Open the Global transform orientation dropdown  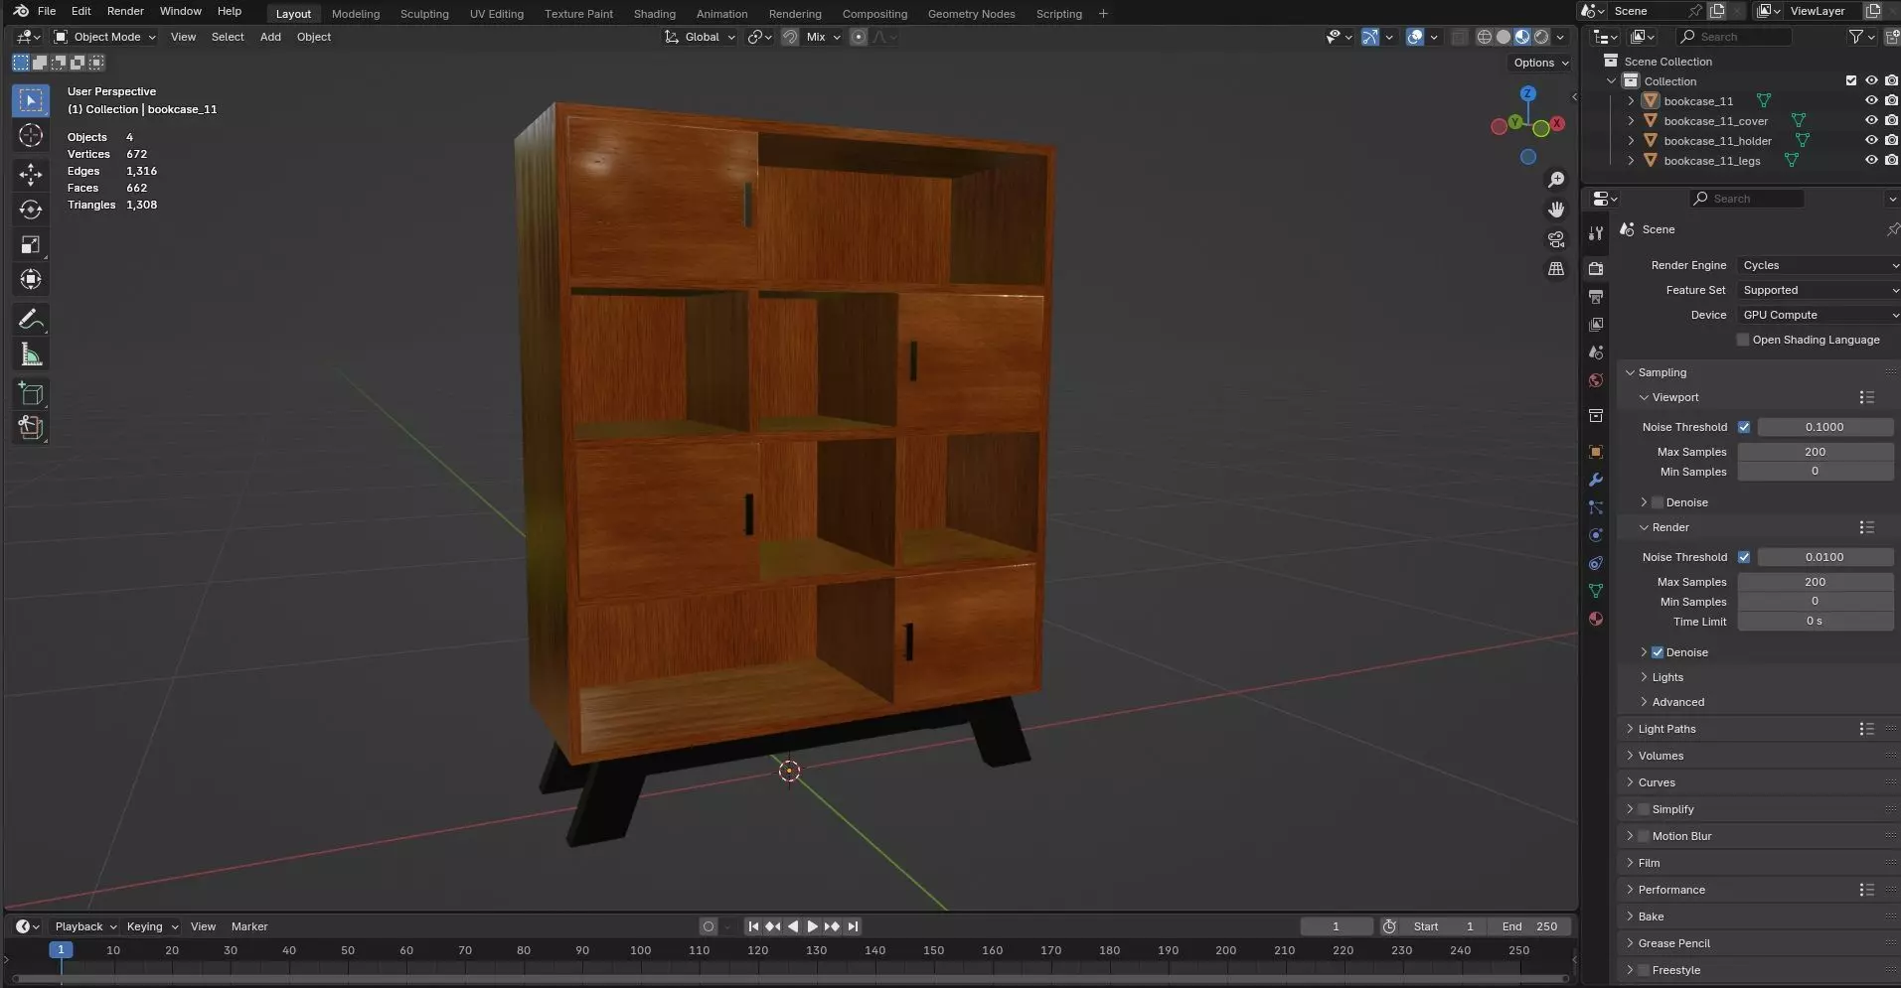[701, 37]
